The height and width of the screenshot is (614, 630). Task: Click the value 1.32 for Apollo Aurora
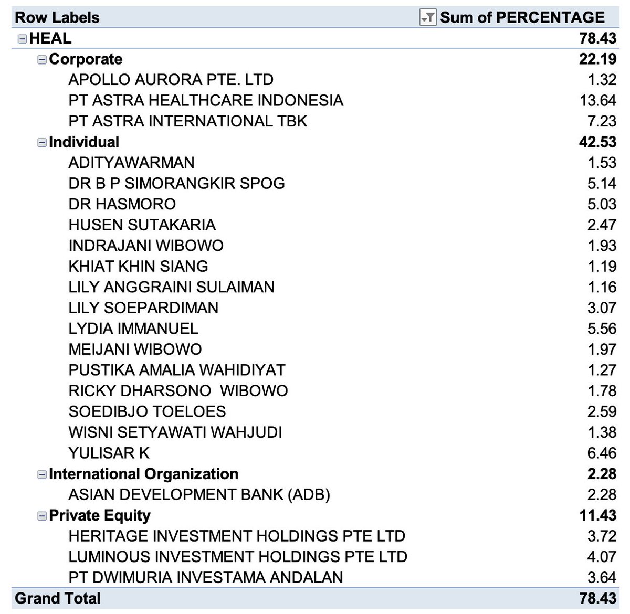(x=602, y=80)
